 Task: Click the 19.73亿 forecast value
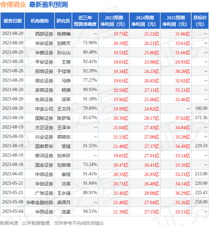121,34
